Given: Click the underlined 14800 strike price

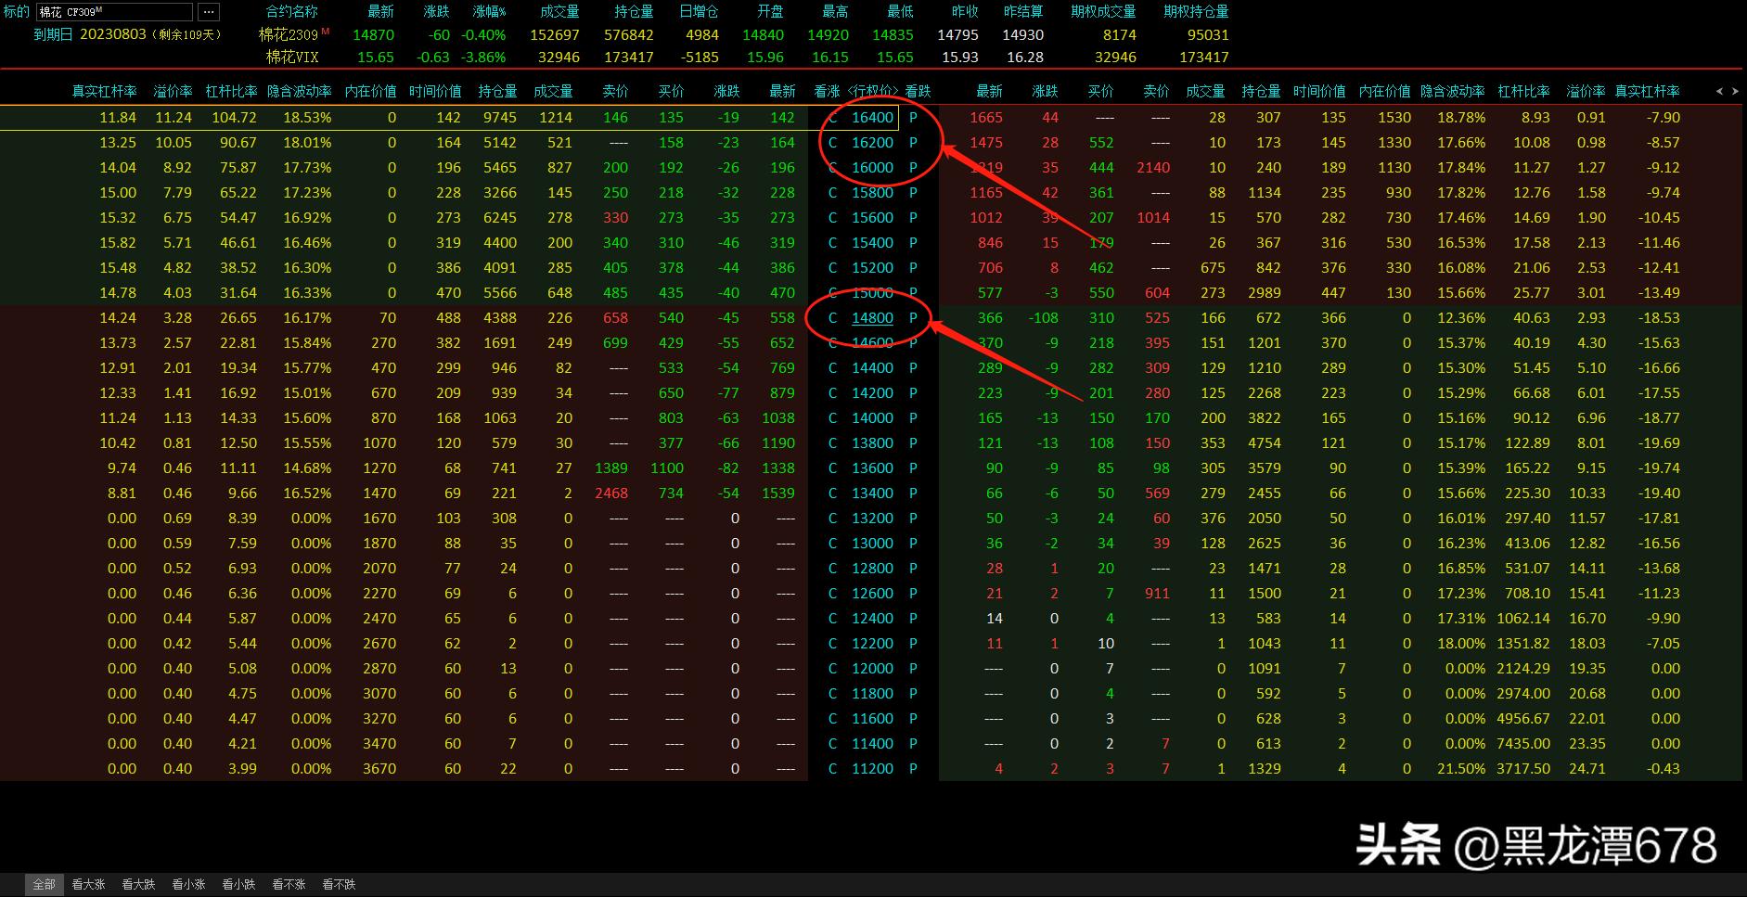Looking at the screenshot, I should (872, 318).
